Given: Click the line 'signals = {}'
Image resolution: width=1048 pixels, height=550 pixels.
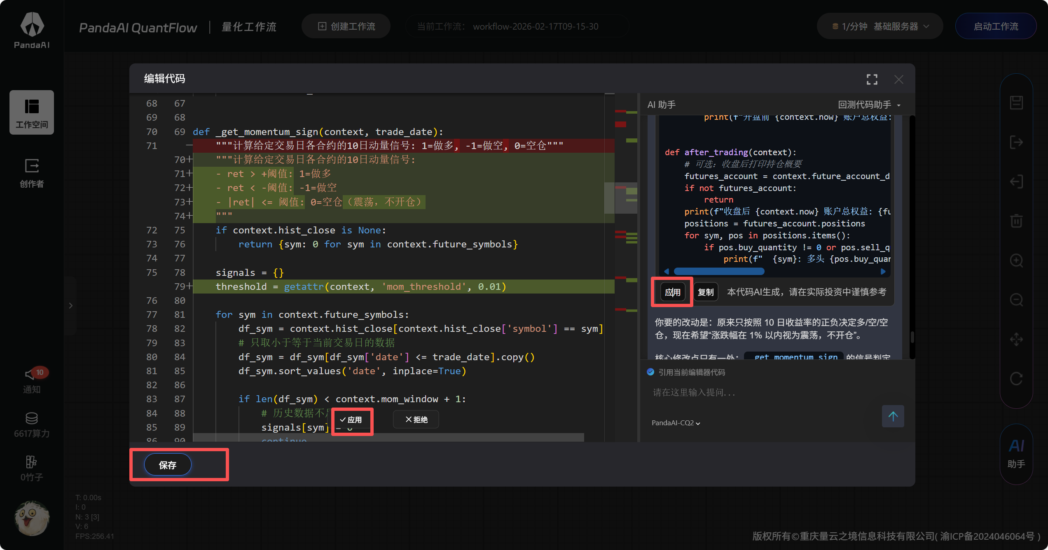Looking at the screenshot, I should [250, 273].
